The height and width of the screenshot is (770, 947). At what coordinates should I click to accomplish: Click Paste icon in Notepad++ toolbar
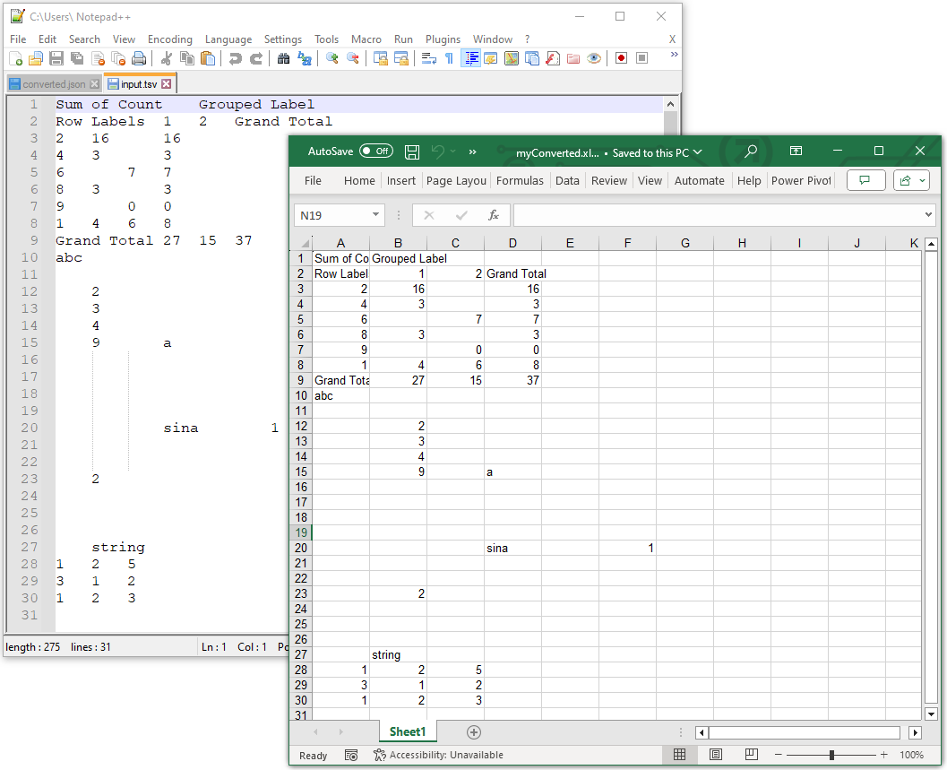(208, 58)
